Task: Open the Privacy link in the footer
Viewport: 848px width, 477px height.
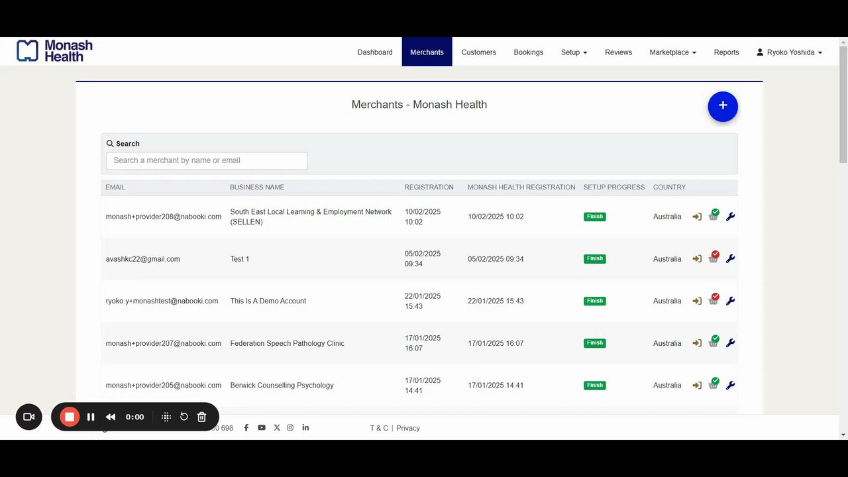Action: click(x=408, y=428)
